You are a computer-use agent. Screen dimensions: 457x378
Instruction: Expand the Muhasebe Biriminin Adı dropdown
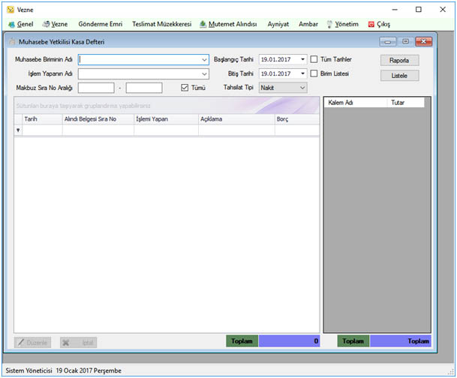click(204, 60)
